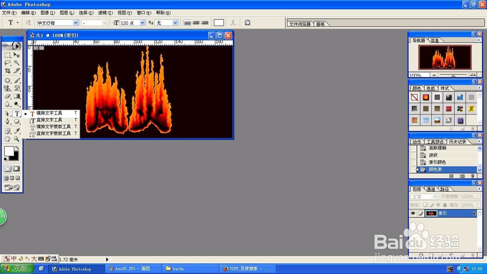Open the 图层 menu
This screenshot has width=487, height=274.
[67, 13]
